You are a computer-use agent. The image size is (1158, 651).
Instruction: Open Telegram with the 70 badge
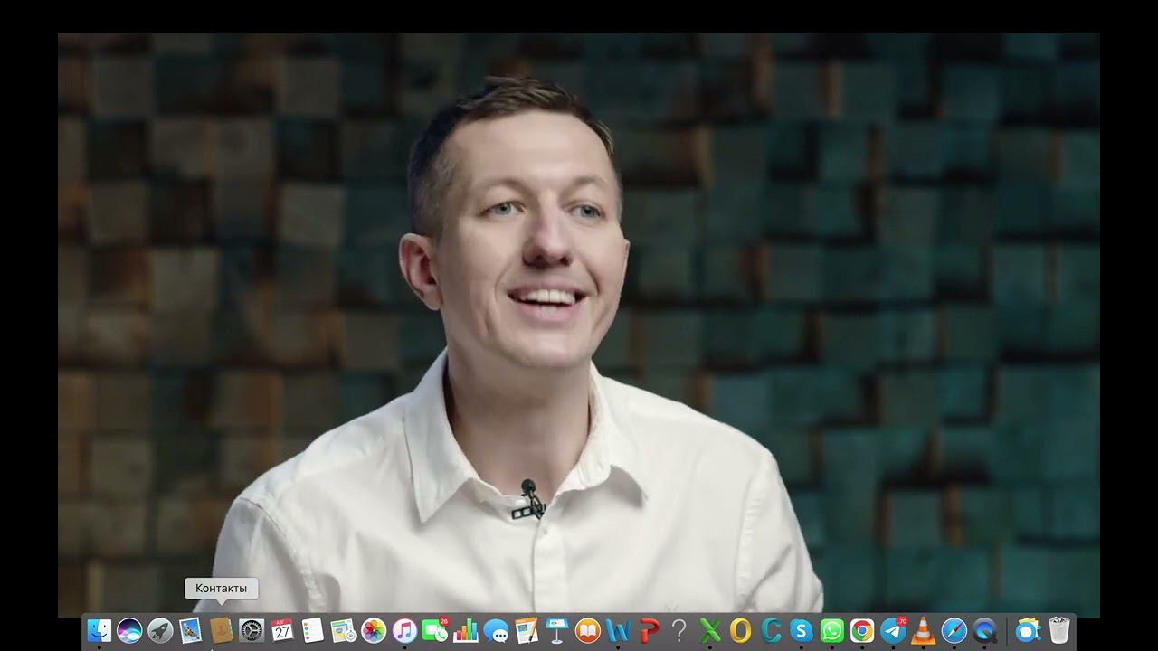pos(893,630)
